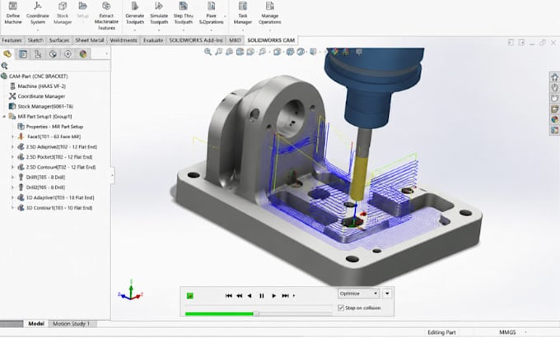This screenshot has height=338, width=560.
Task: Open the MBD tab
Action: click(235, 40)
